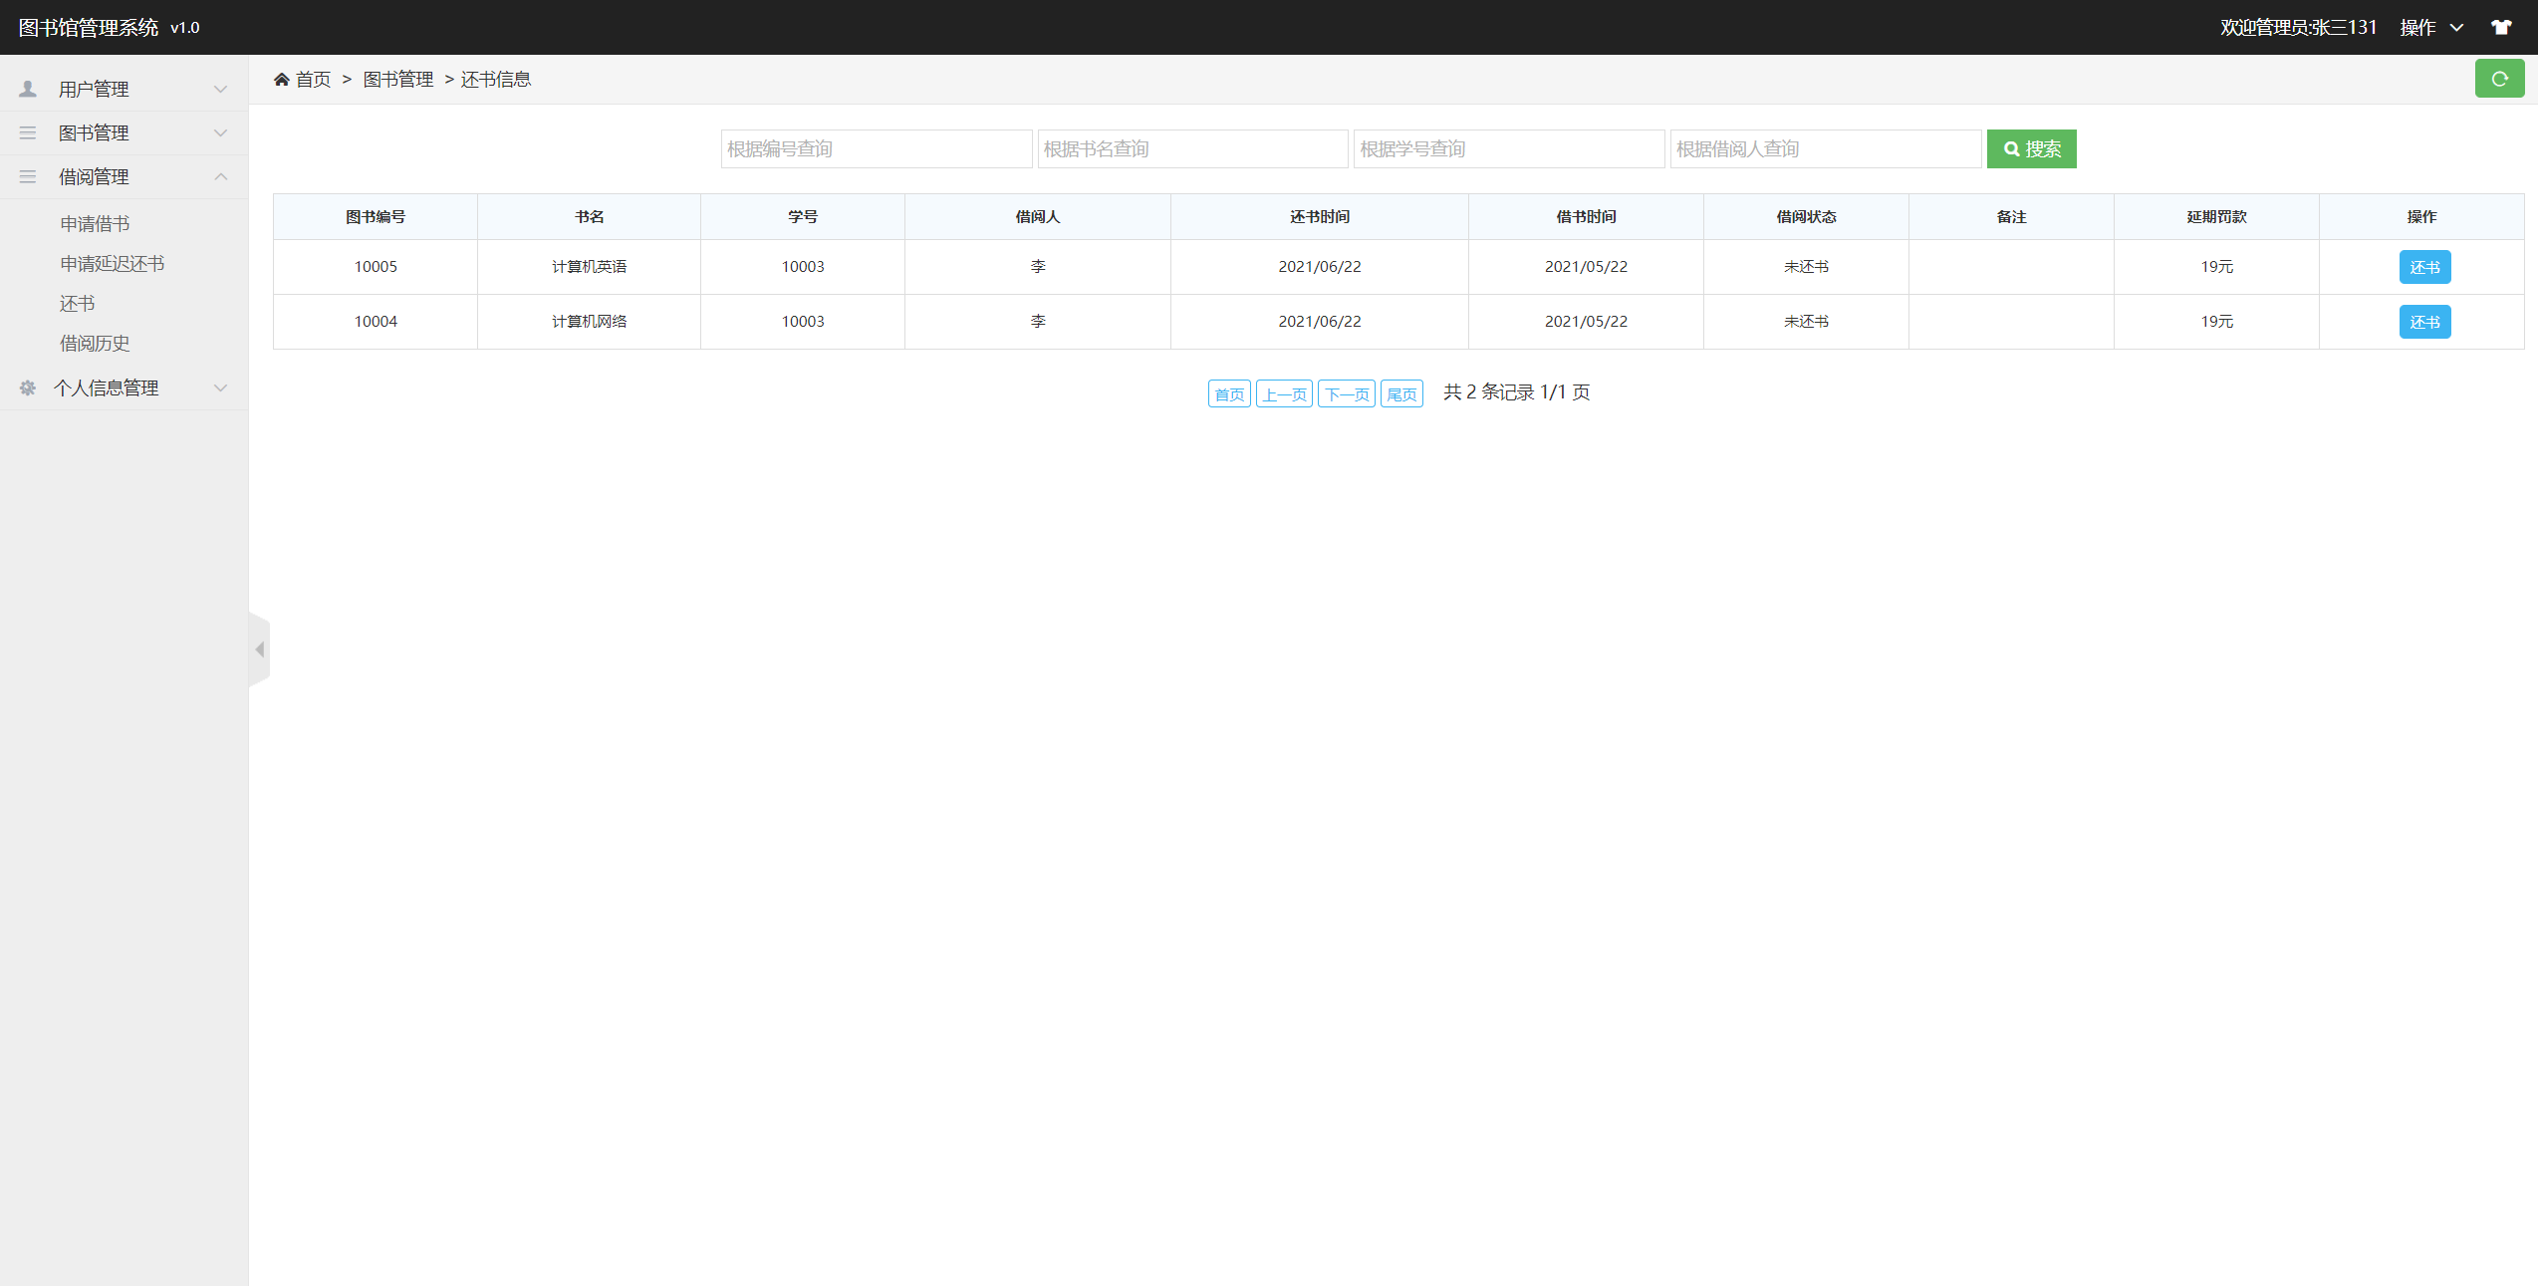The height and width of the screenshot is (1286, 2538).
Task: Click 还书 button for 计算机网络 row
Action: point(2423,322)
